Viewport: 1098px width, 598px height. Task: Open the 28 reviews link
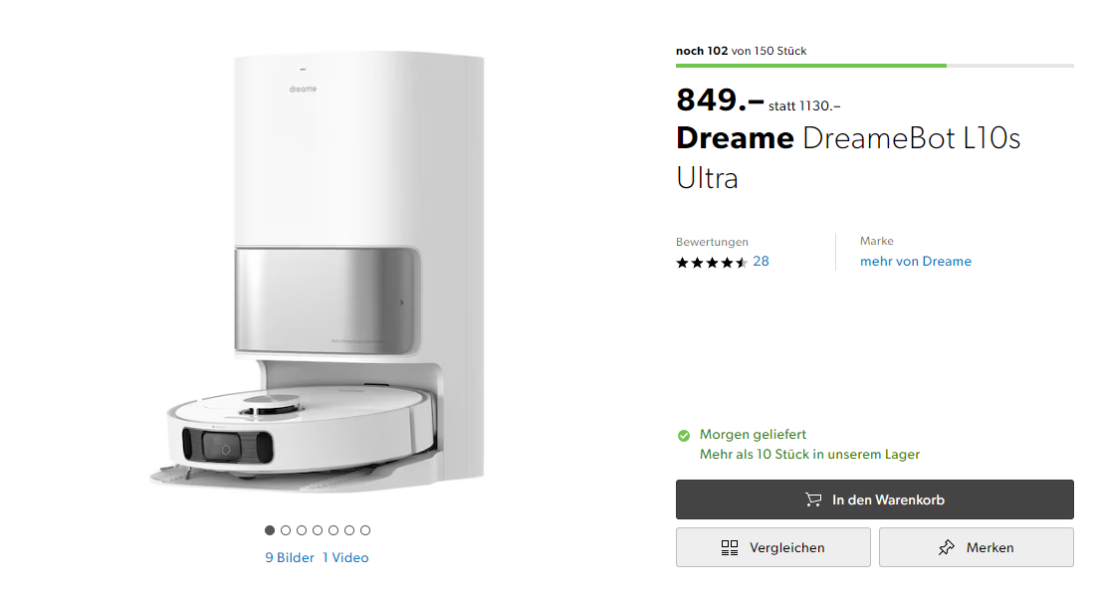pyautogui.click(x=762, y=261)
